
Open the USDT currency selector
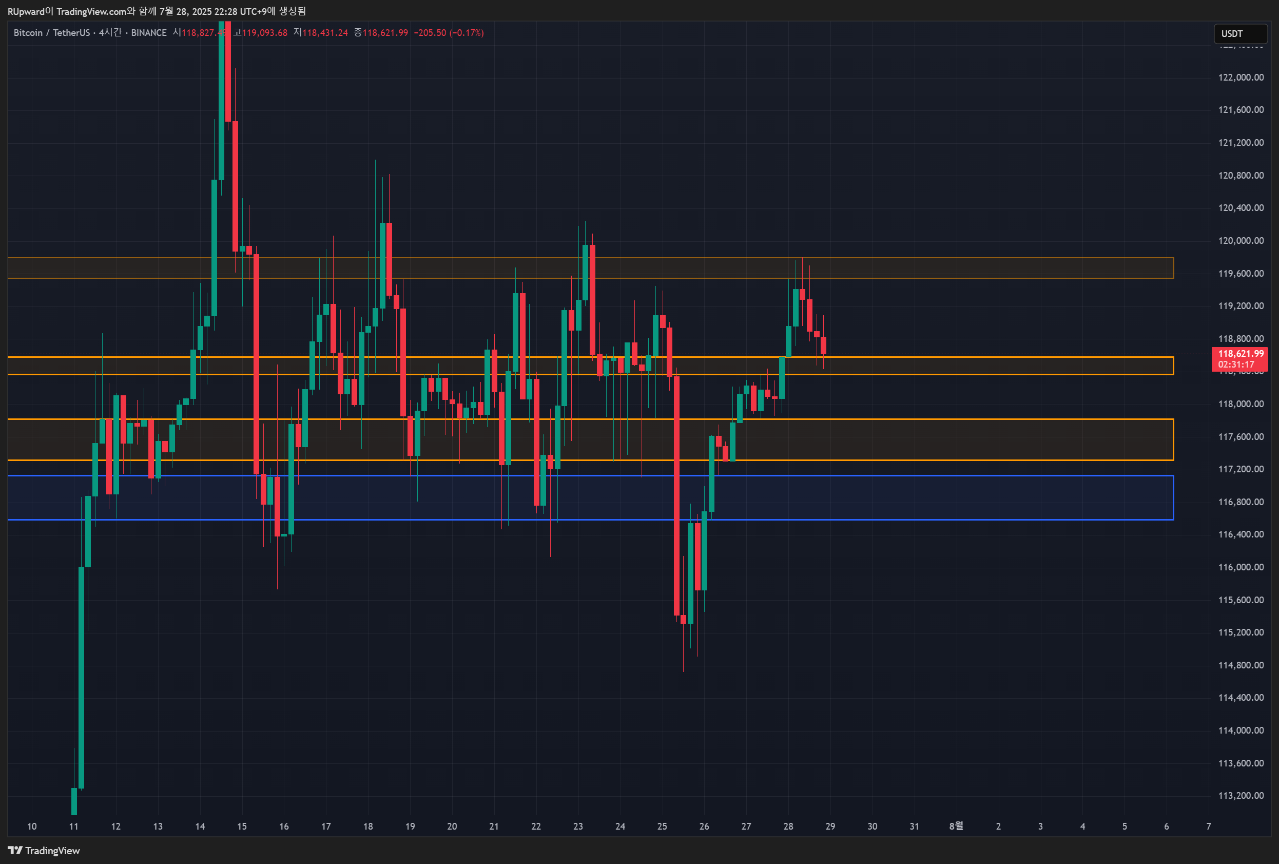click(x=1241, y=33)
